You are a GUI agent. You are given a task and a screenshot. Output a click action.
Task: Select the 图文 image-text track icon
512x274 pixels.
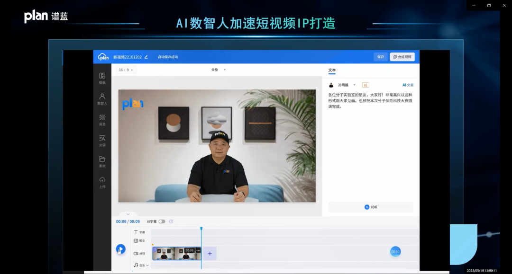tap(136, 241)
